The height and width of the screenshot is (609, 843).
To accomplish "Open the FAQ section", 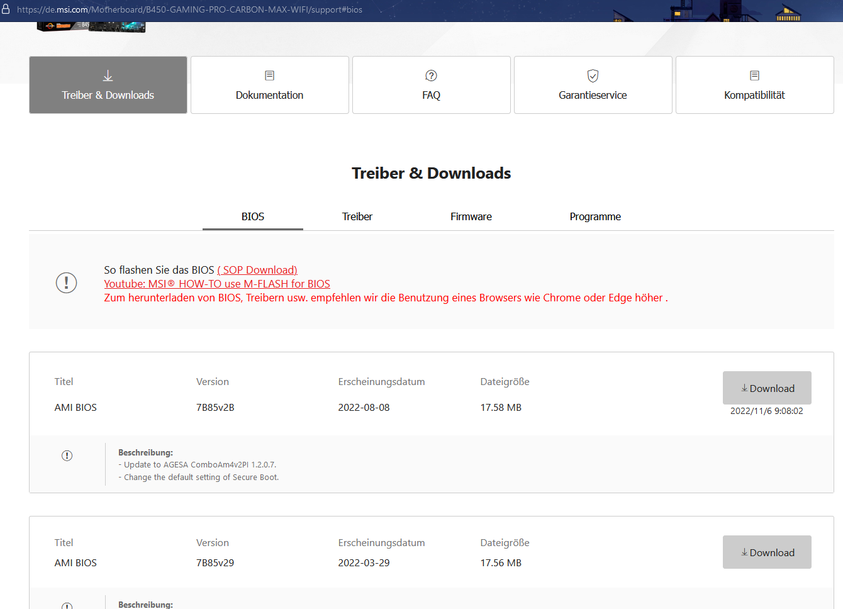I will click(432, 85).
